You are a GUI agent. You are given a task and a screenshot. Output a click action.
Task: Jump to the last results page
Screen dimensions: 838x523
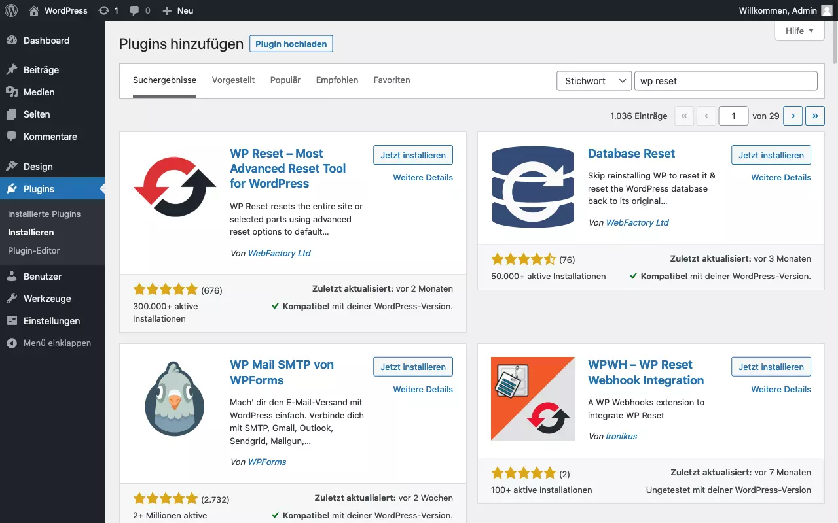coord(815,116)
